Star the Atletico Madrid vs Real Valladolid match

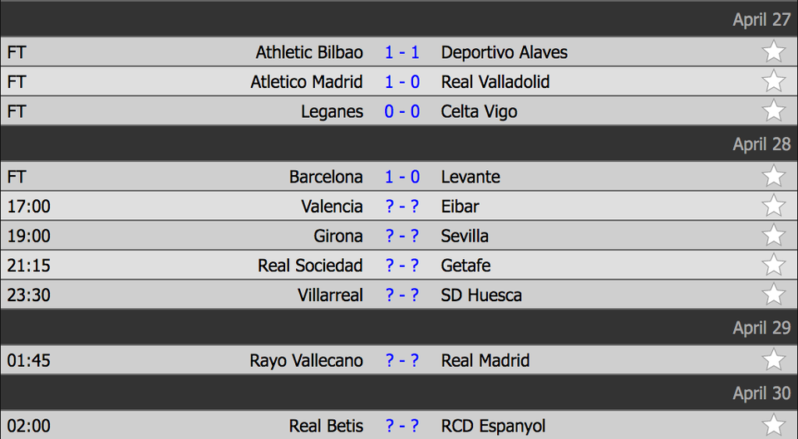tap(774, 80)
